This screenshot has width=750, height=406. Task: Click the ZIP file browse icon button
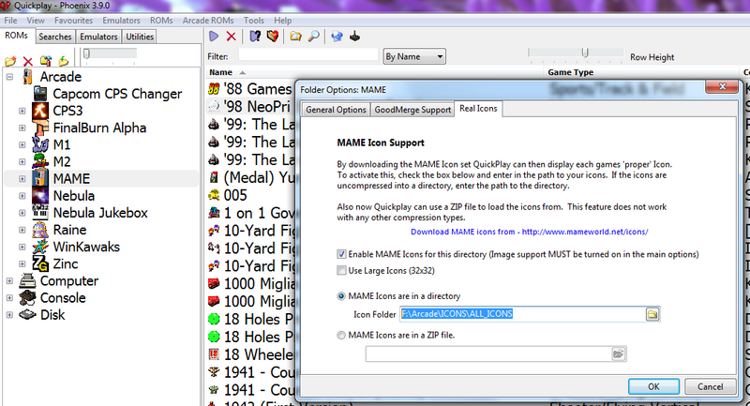click(619, 353)
